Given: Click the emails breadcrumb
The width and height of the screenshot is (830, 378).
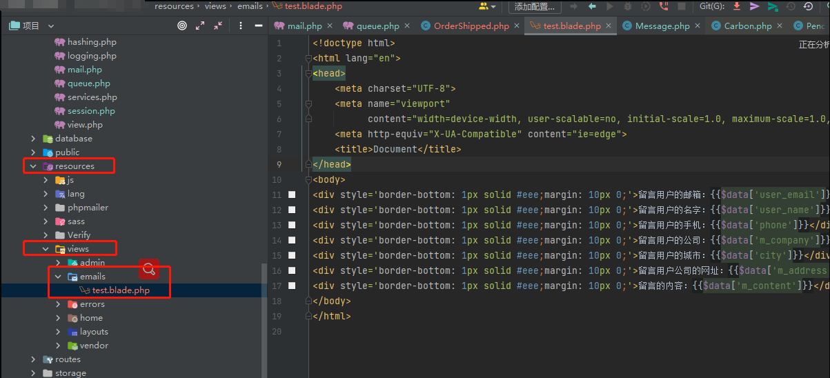Looking at the screenshot, I should (250, 6).
